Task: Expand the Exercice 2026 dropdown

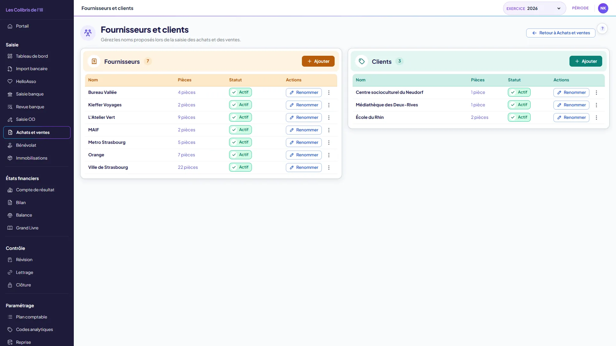Action: (x=534, y=8)
